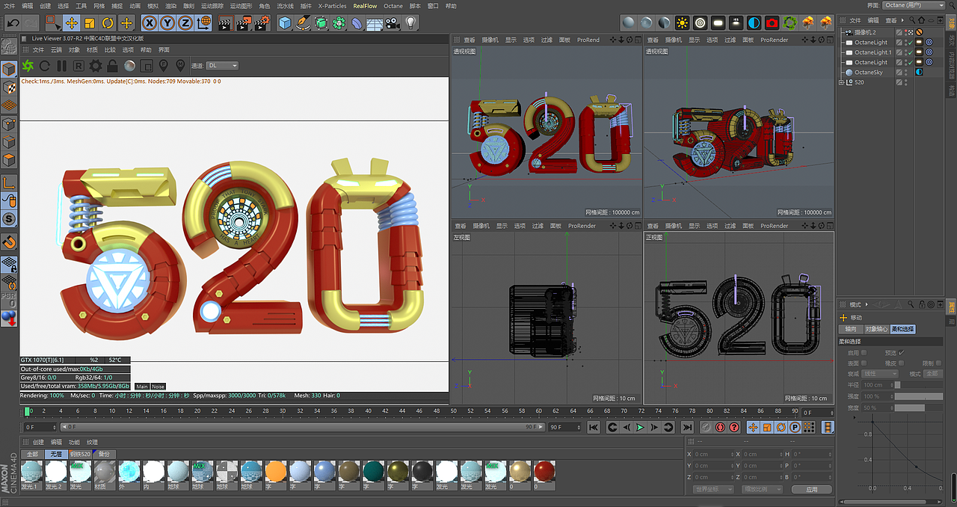The image size is (957, 507).
Task: Select the material picker (M) icon
Action: (180, 66)
